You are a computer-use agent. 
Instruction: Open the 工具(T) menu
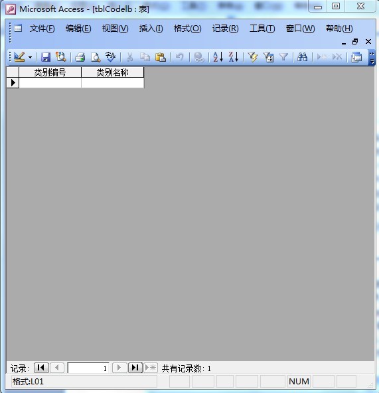[262, 29]
